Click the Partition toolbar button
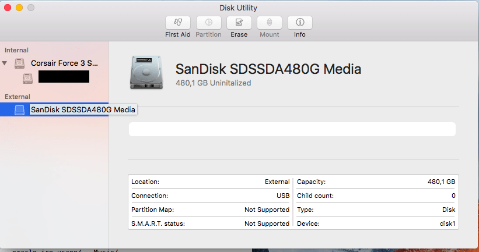Image resolution: width=479 pixels, height=252 pixels. 209,23
